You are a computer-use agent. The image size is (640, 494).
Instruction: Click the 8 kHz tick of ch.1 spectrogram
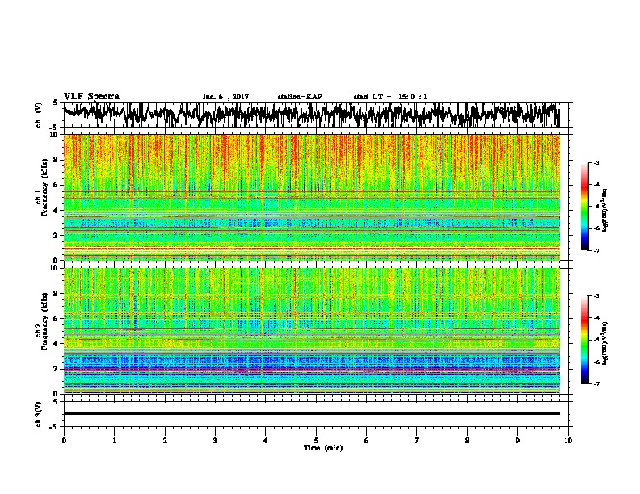[x=57, y=160]
